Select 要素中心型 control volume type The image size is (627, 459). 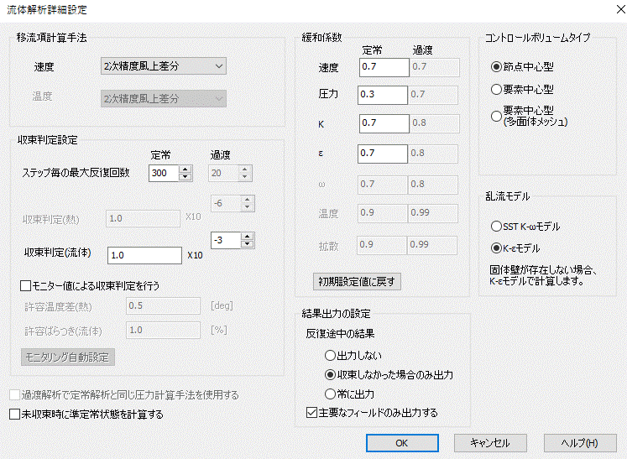(495, 89)
